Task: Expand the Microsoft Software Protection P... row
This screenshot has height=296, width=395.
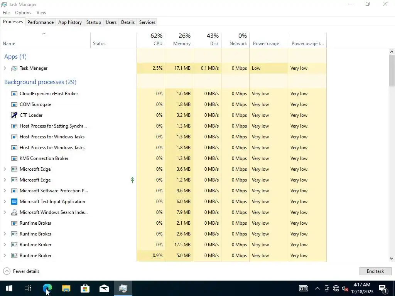Action: 5,191
